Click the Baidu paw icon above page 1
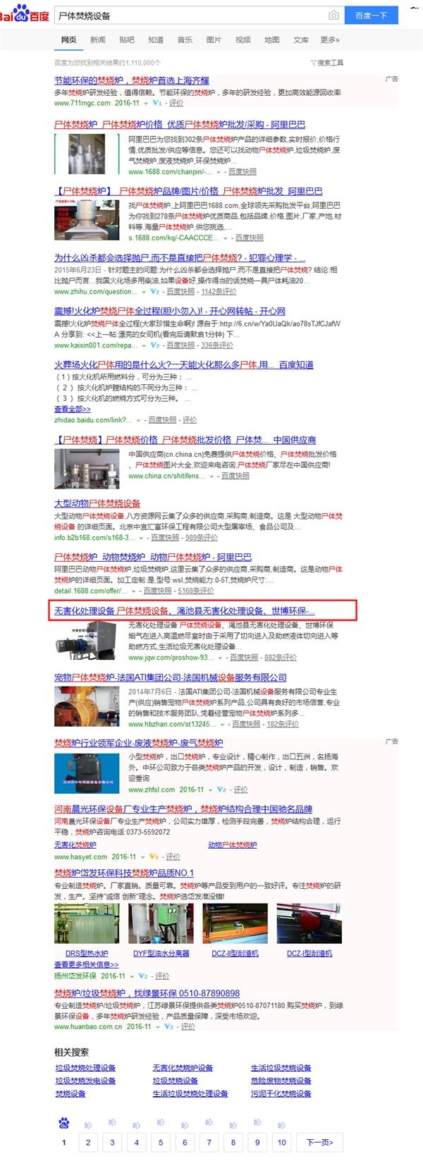This screenshot has height=1173, width=423. [x=63, y=1122]
